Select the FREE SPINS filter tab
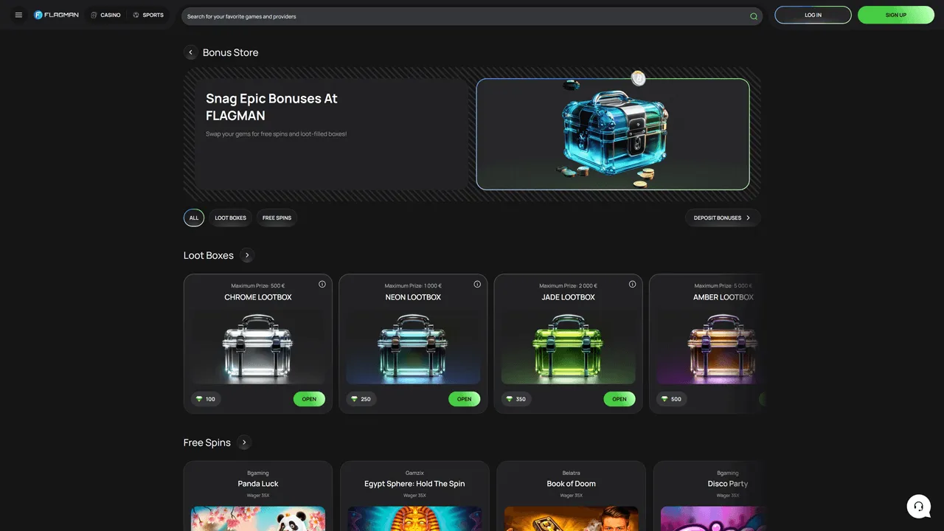Screen dimensions: 944x531 pos(277,218)
